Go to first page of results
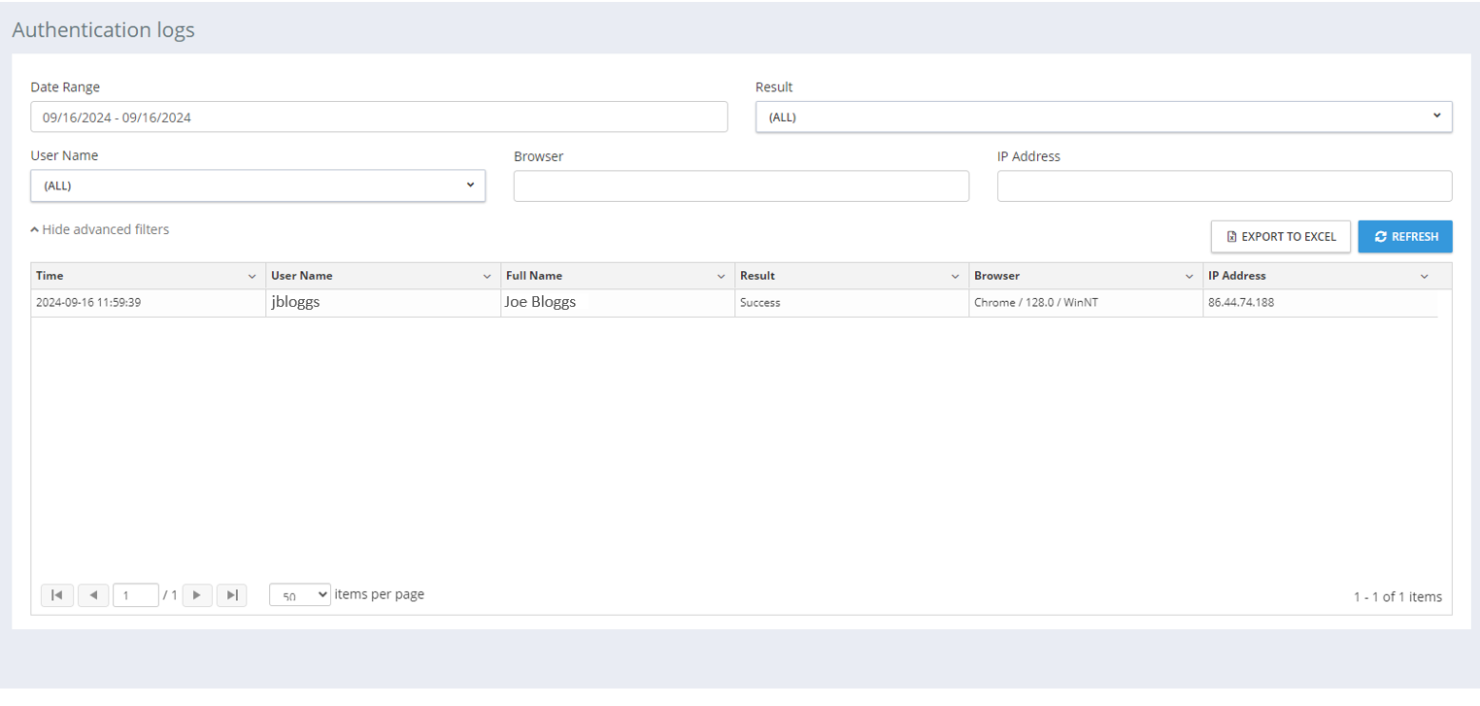 click(x=56, y=595)
